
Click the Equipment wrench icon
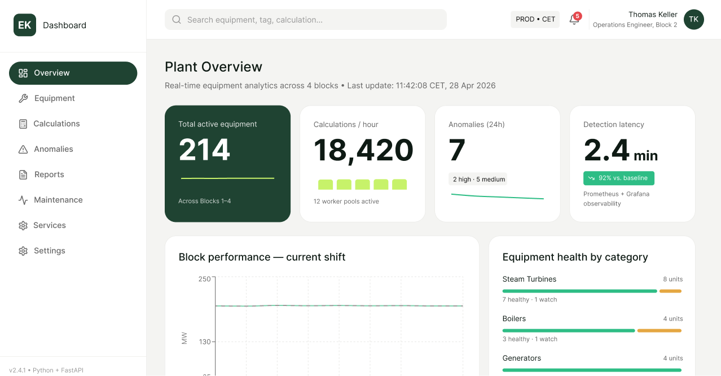click(23, 98)
